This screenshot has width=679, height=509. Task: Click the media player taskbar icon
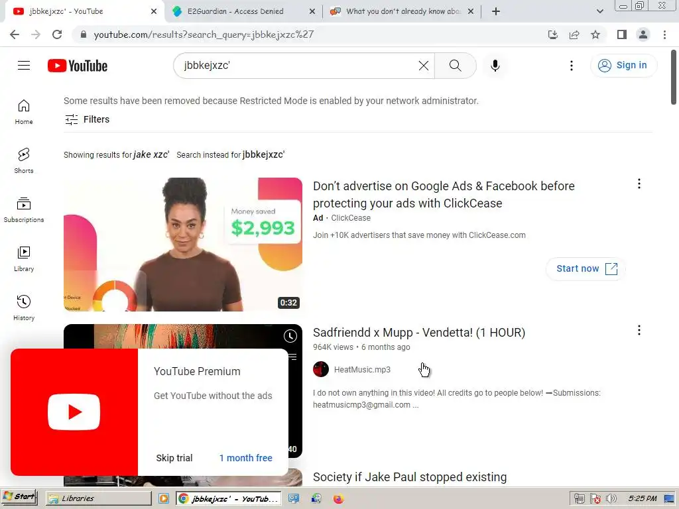tap(164, 498)
